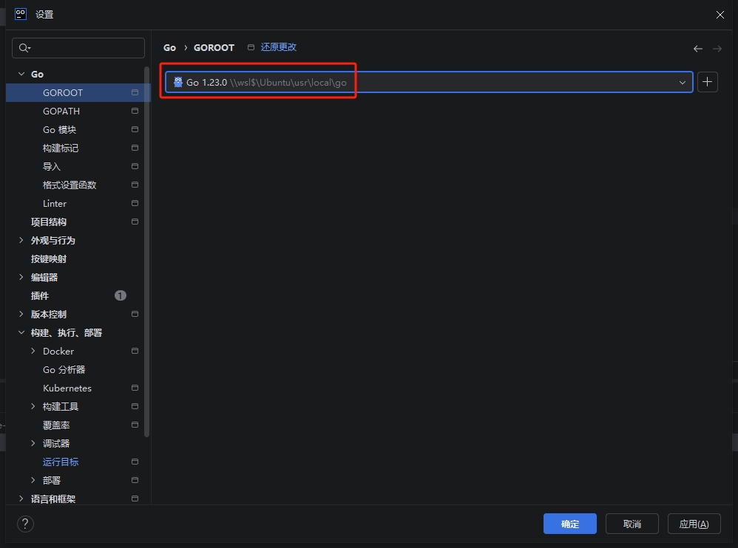The image size is (738, 548).
Task: Go back using the left arrow icon
Action: point(698,49)
